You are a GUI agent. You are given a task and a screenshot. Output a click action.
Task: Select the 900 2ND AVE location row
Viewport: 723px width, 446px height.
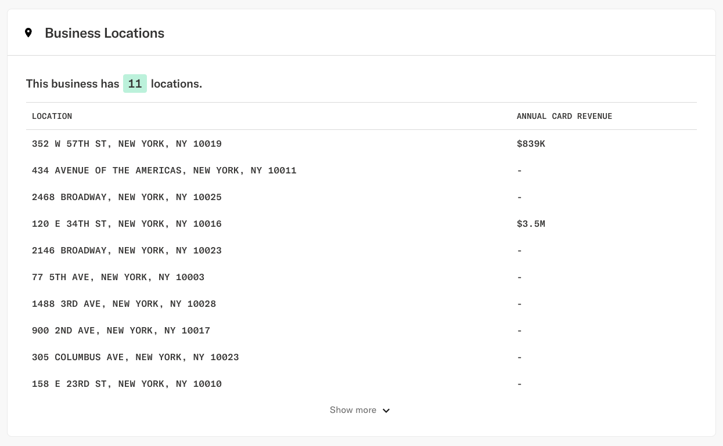121,331
